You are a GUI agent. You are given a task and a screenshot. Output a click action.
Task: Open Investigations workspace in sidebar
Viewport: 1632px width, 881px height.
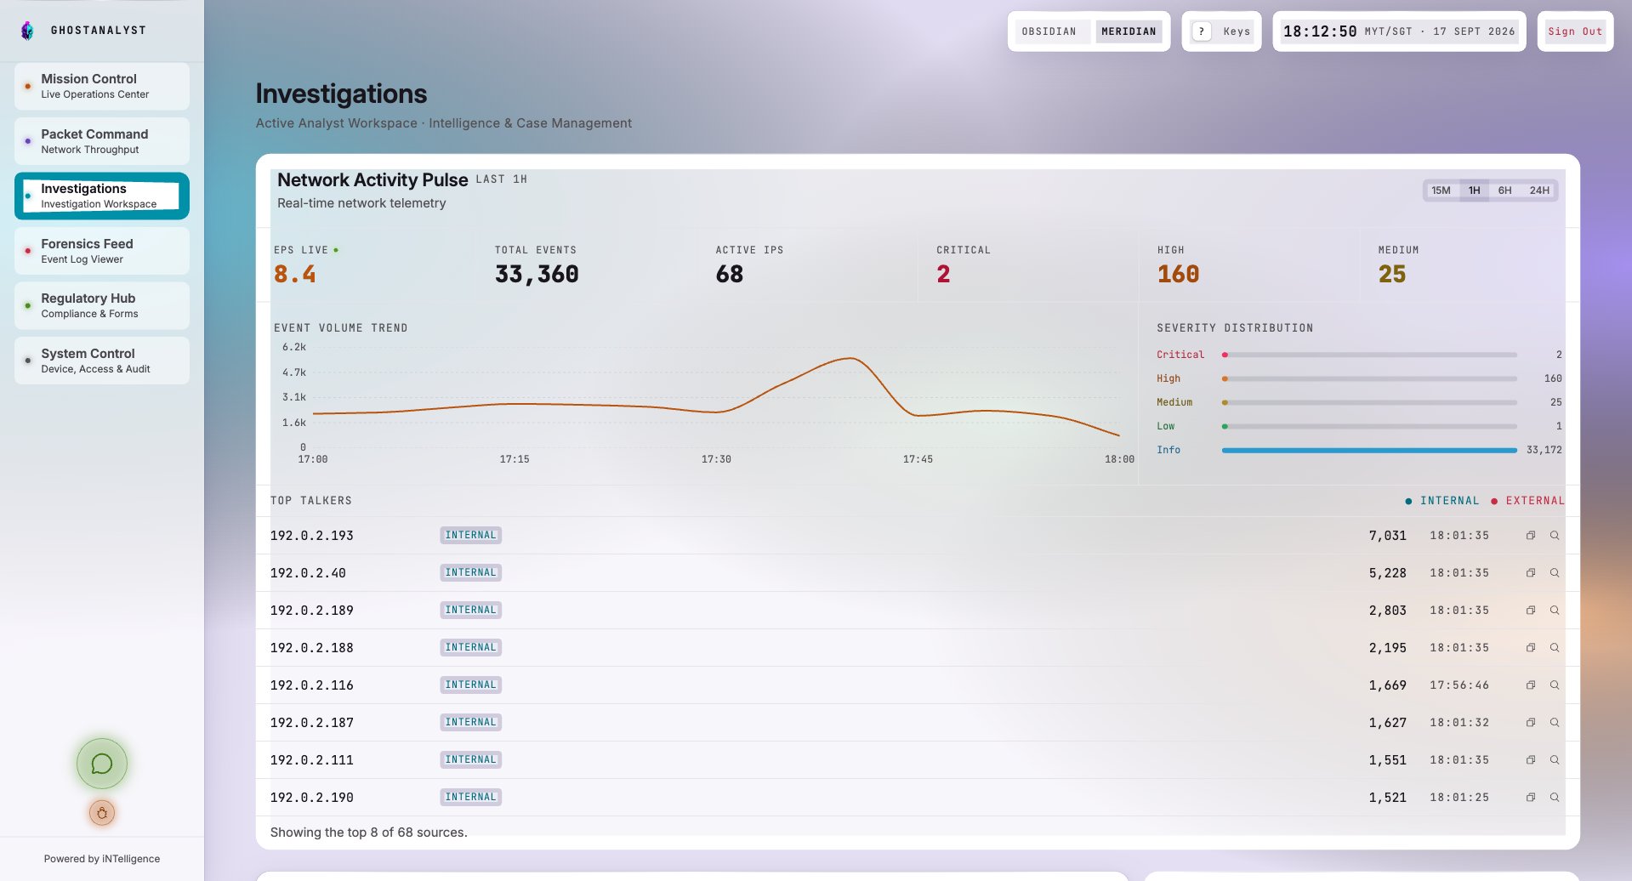click(x=102, y=196)
